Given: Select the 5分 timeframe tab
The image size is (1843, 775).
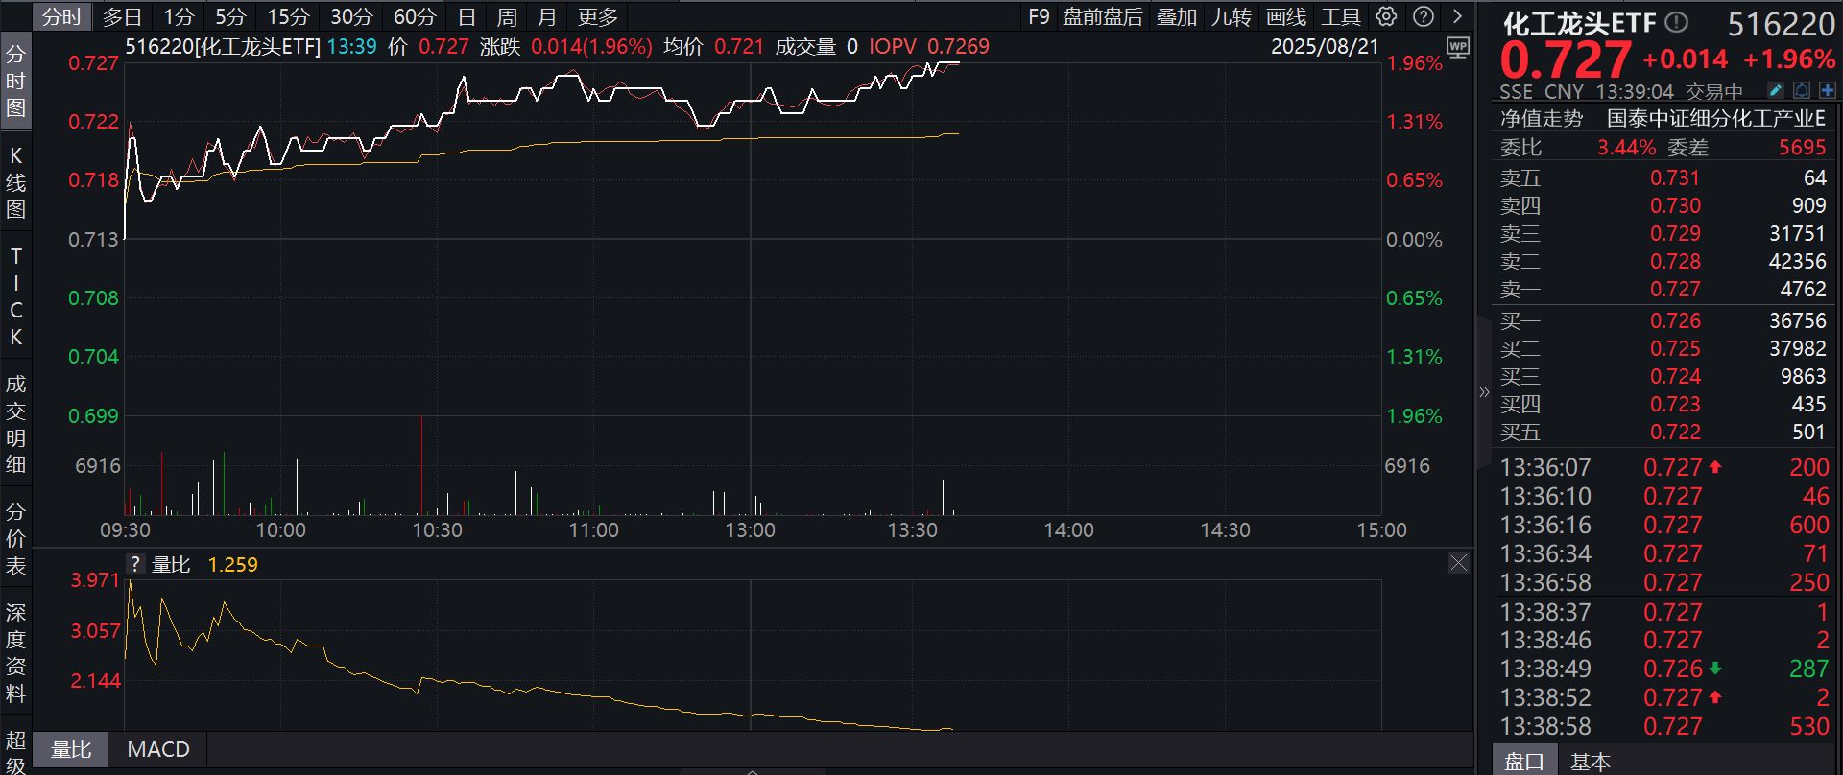Looking at the screenshot, I should click(x=230, y=16).
